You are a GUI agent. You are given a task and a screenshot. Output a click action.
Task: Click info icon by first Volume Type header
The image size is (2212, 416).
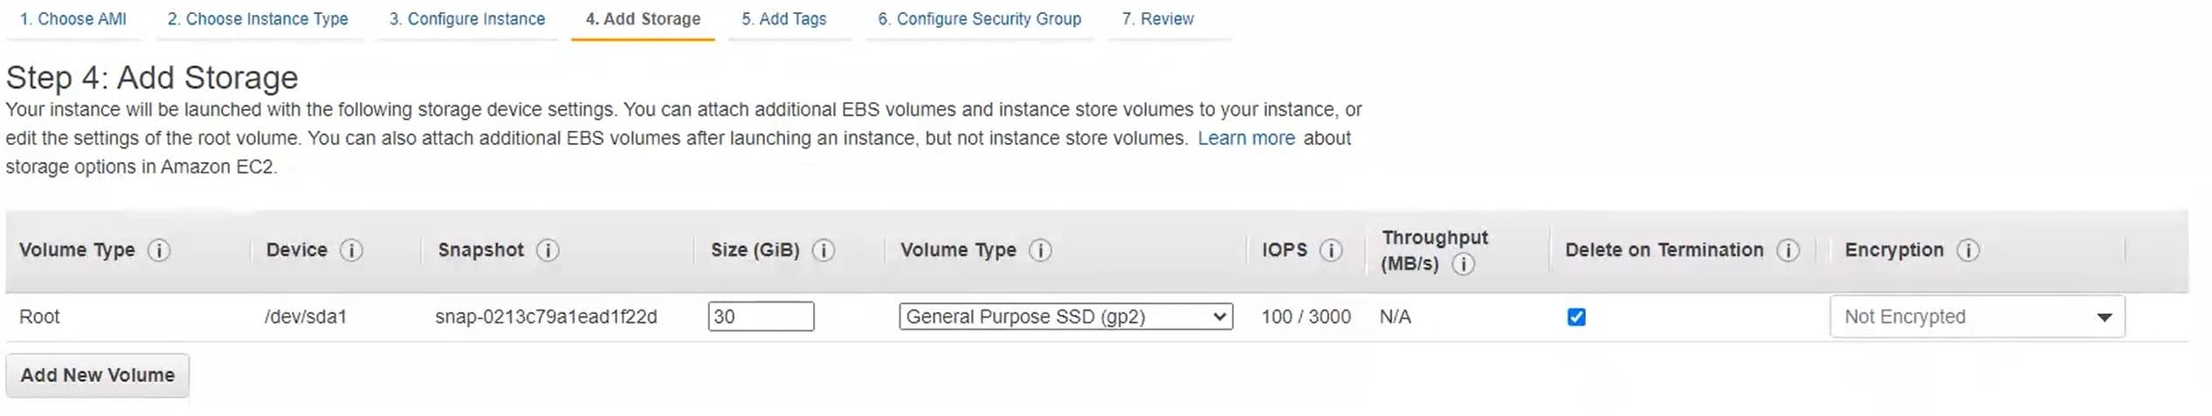(x=159, y=250)
